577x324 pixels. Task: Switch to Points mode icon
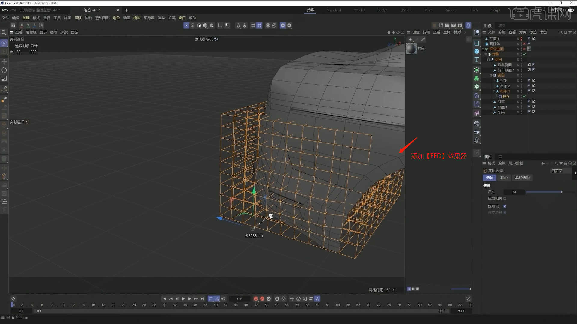(x=186, y=25)
